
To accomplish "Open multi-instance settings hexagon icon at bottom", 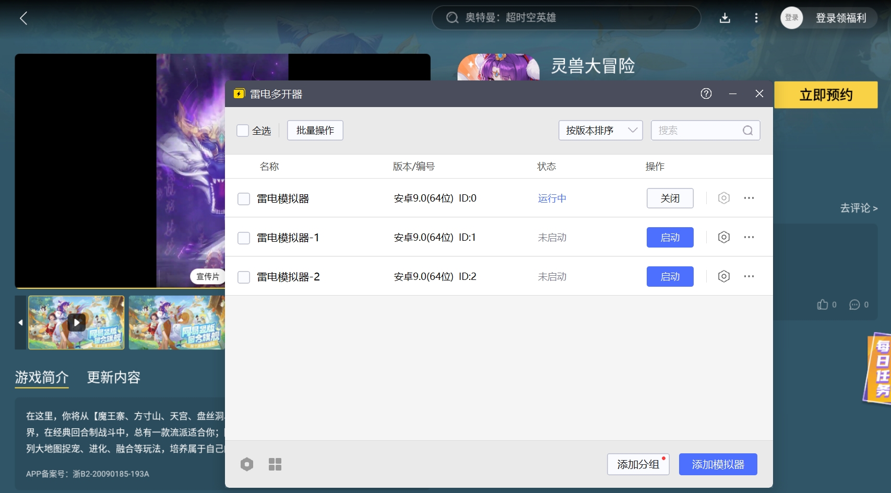I will point(247,464).
